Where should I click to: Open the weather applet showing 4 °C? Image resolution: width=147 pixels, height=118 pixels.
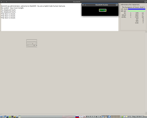coord(128,117)
